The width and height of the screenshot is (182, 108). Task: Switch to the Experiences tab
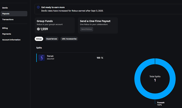52,39
